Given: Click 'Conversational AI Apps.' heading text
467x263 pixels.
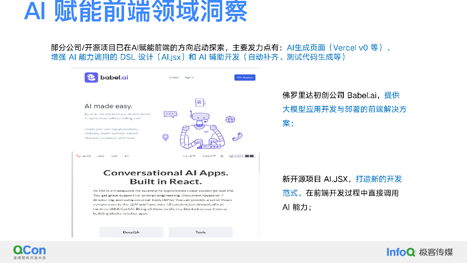Looking at the screenshot, I should tap(166, 173).
